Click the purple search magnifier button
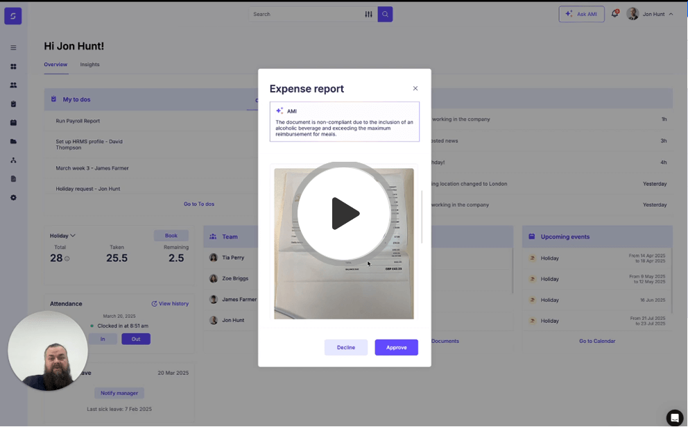The height and width of the screenshot is (427, 688). [385, 14]
